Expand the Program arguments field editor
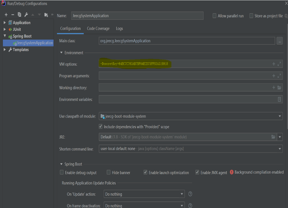Viewport: 288px width, 208px height. point(279,75)
